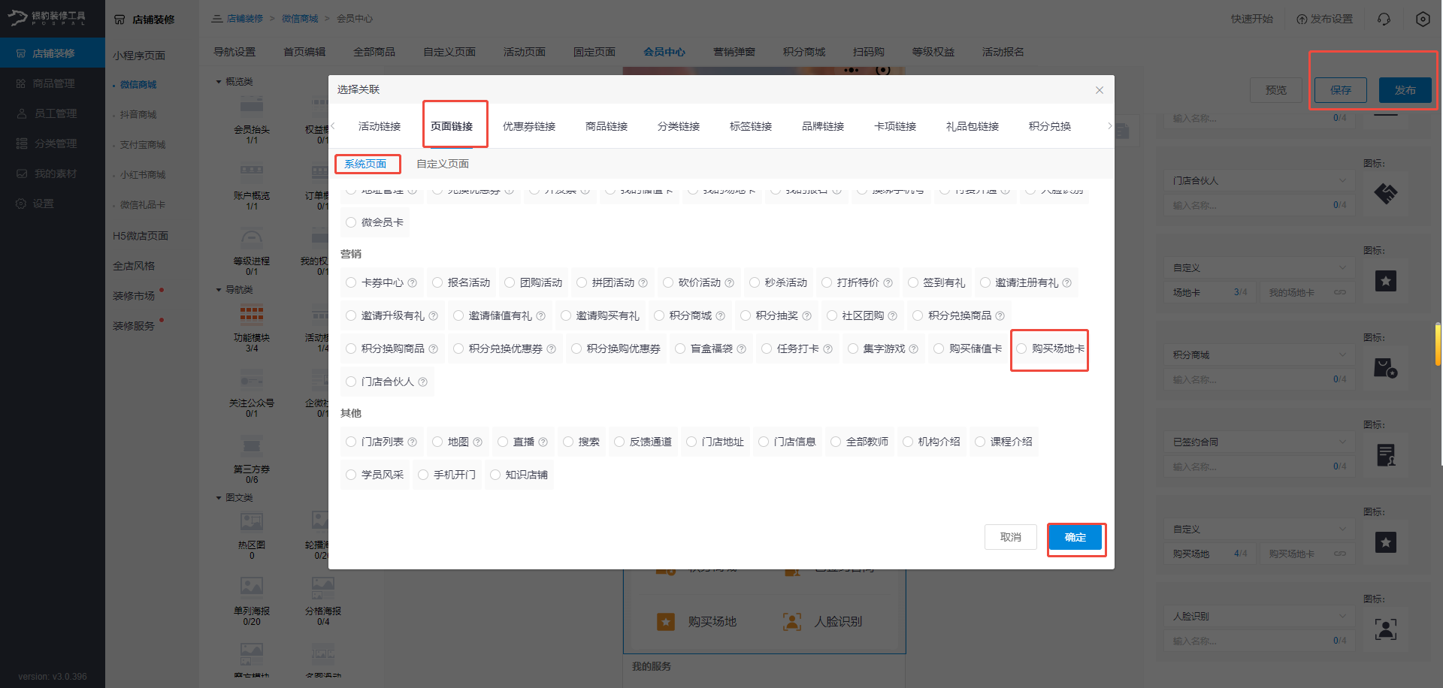This screenshot has height=688, width=1443.
Task: Confirm the dialog with 确定
Action: click(1075, 538)
